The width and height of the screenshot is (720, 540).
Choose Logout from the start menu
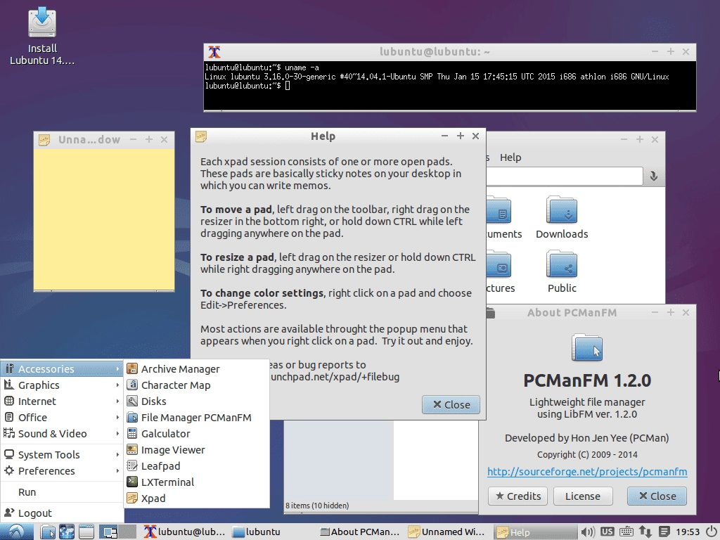pos(63,513)
